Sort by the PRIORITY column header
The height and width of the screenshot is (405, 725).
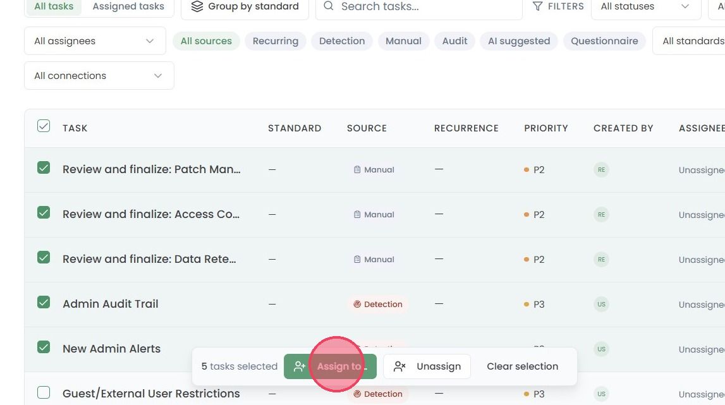pyautogui.click(x=546, y=128)
